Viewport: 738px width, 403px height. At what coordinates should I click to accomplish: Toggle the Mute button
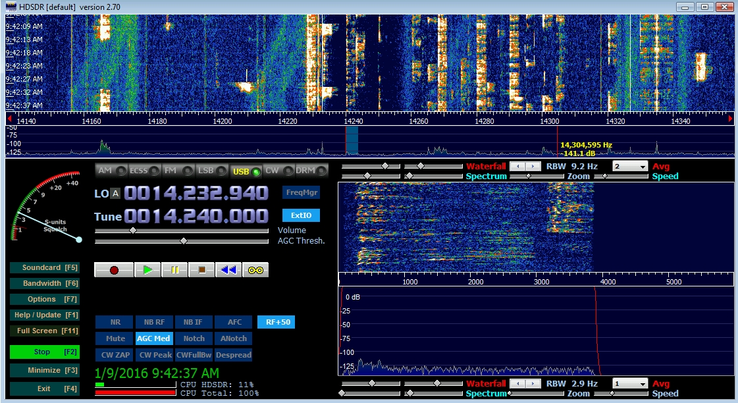click(x=115, y=338)
